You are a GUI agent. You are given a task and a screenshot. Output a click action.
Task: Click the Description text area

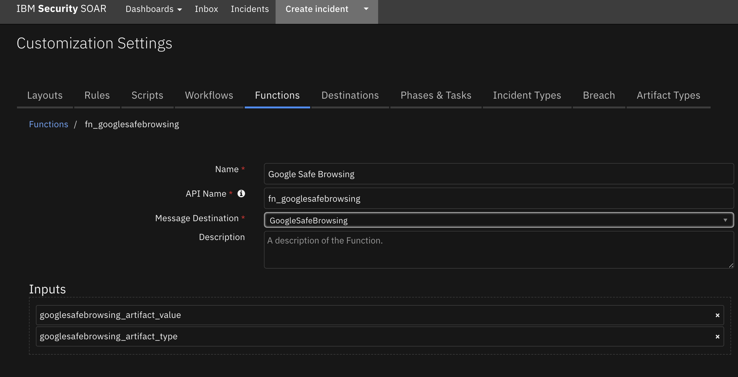click(499, 250)
